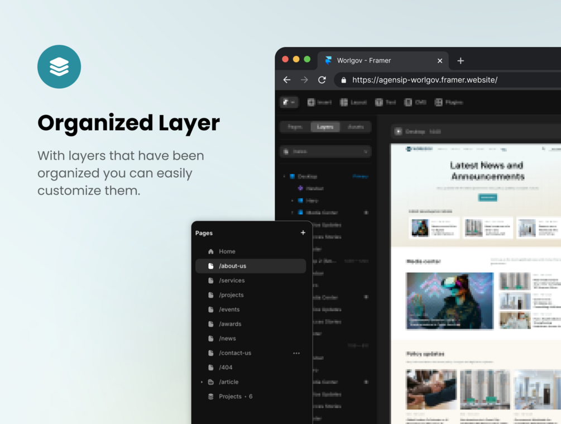Go back in the browser

(x=287, y=80)
